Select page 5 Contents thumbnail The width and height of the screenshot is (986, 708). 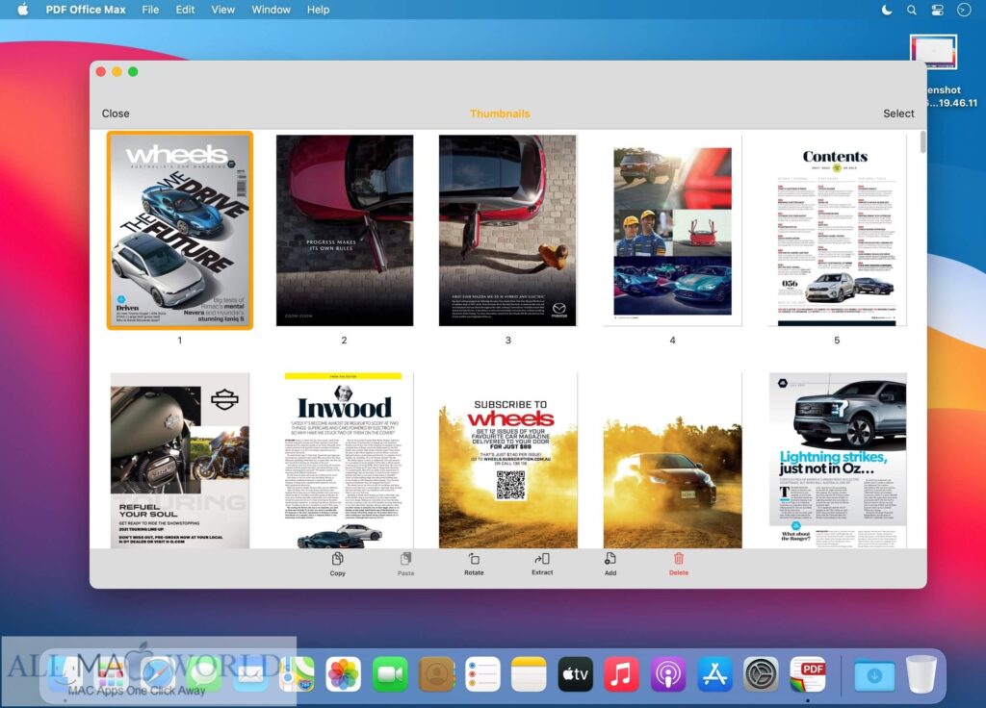point(837,231)
